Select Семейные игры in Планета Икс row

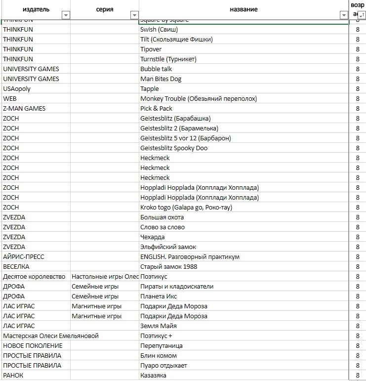coord(105,296)
